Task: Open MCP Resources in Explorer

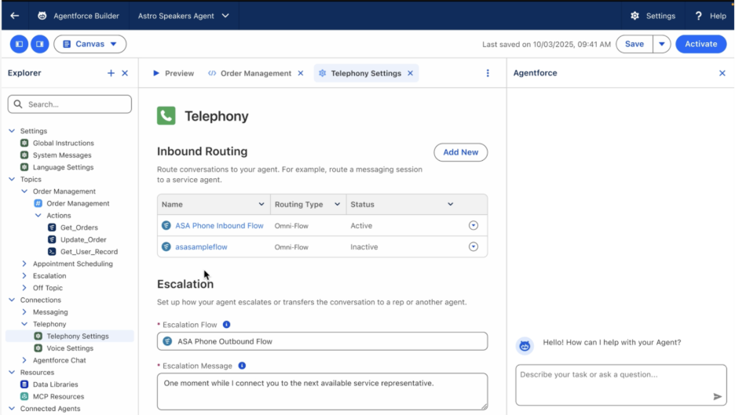Action: [x=57, y=396]
